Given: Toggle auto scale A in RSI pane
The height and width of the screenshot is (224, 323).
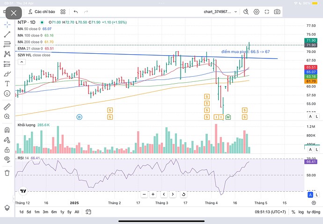Looking at the screenshot, I should coord(310,195).
